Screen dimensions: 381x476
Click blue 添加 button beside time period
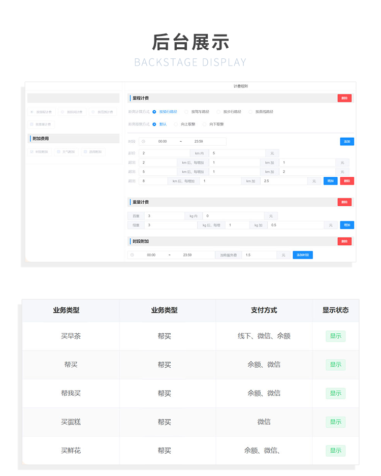point(347,141)
